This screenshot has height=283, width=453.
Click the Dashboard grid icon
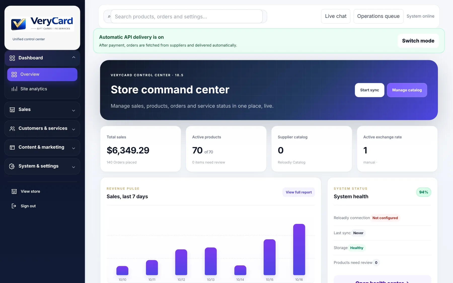(x=12, y=58)
